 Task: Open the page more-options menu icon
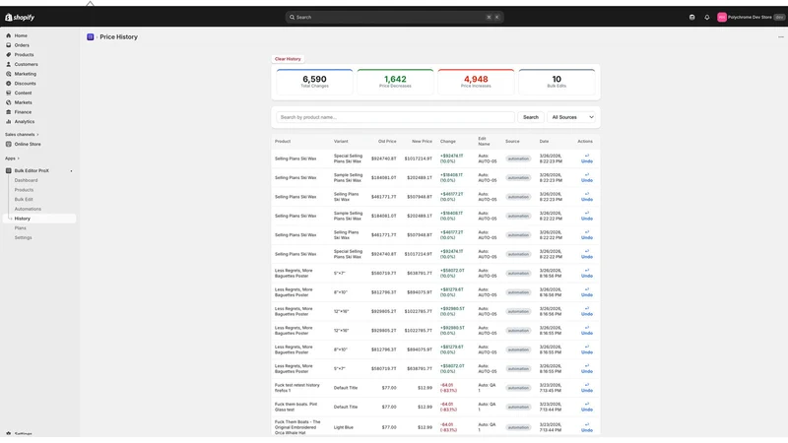pos(781,37)
